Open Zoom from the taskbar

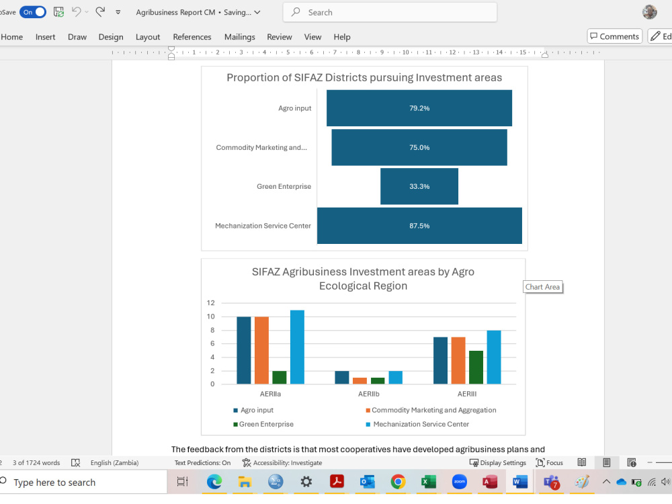click(x=460, y=482)
